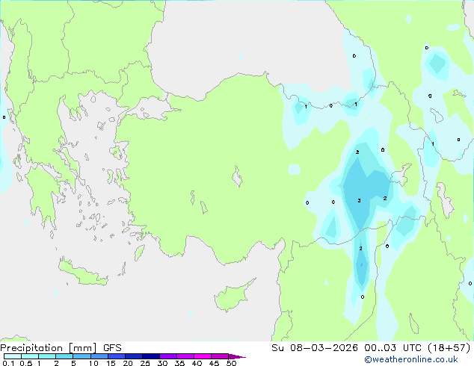Open the weatheronline.co.uk link

(x=411, y=359)
